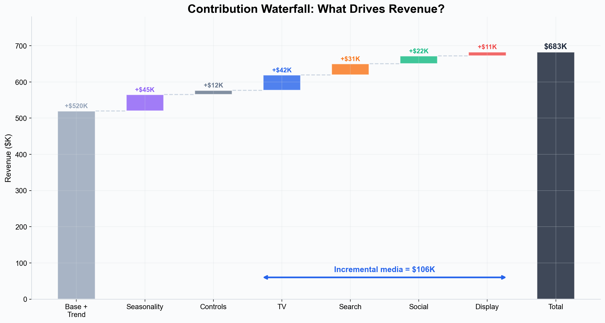Click the 'Total' x-axis label

pyautogui.click(x=556, y=307)
